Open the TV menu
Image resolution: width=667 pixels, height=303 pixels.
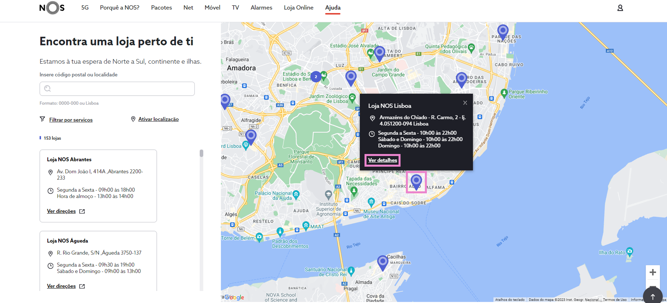[x=235, y=7]
